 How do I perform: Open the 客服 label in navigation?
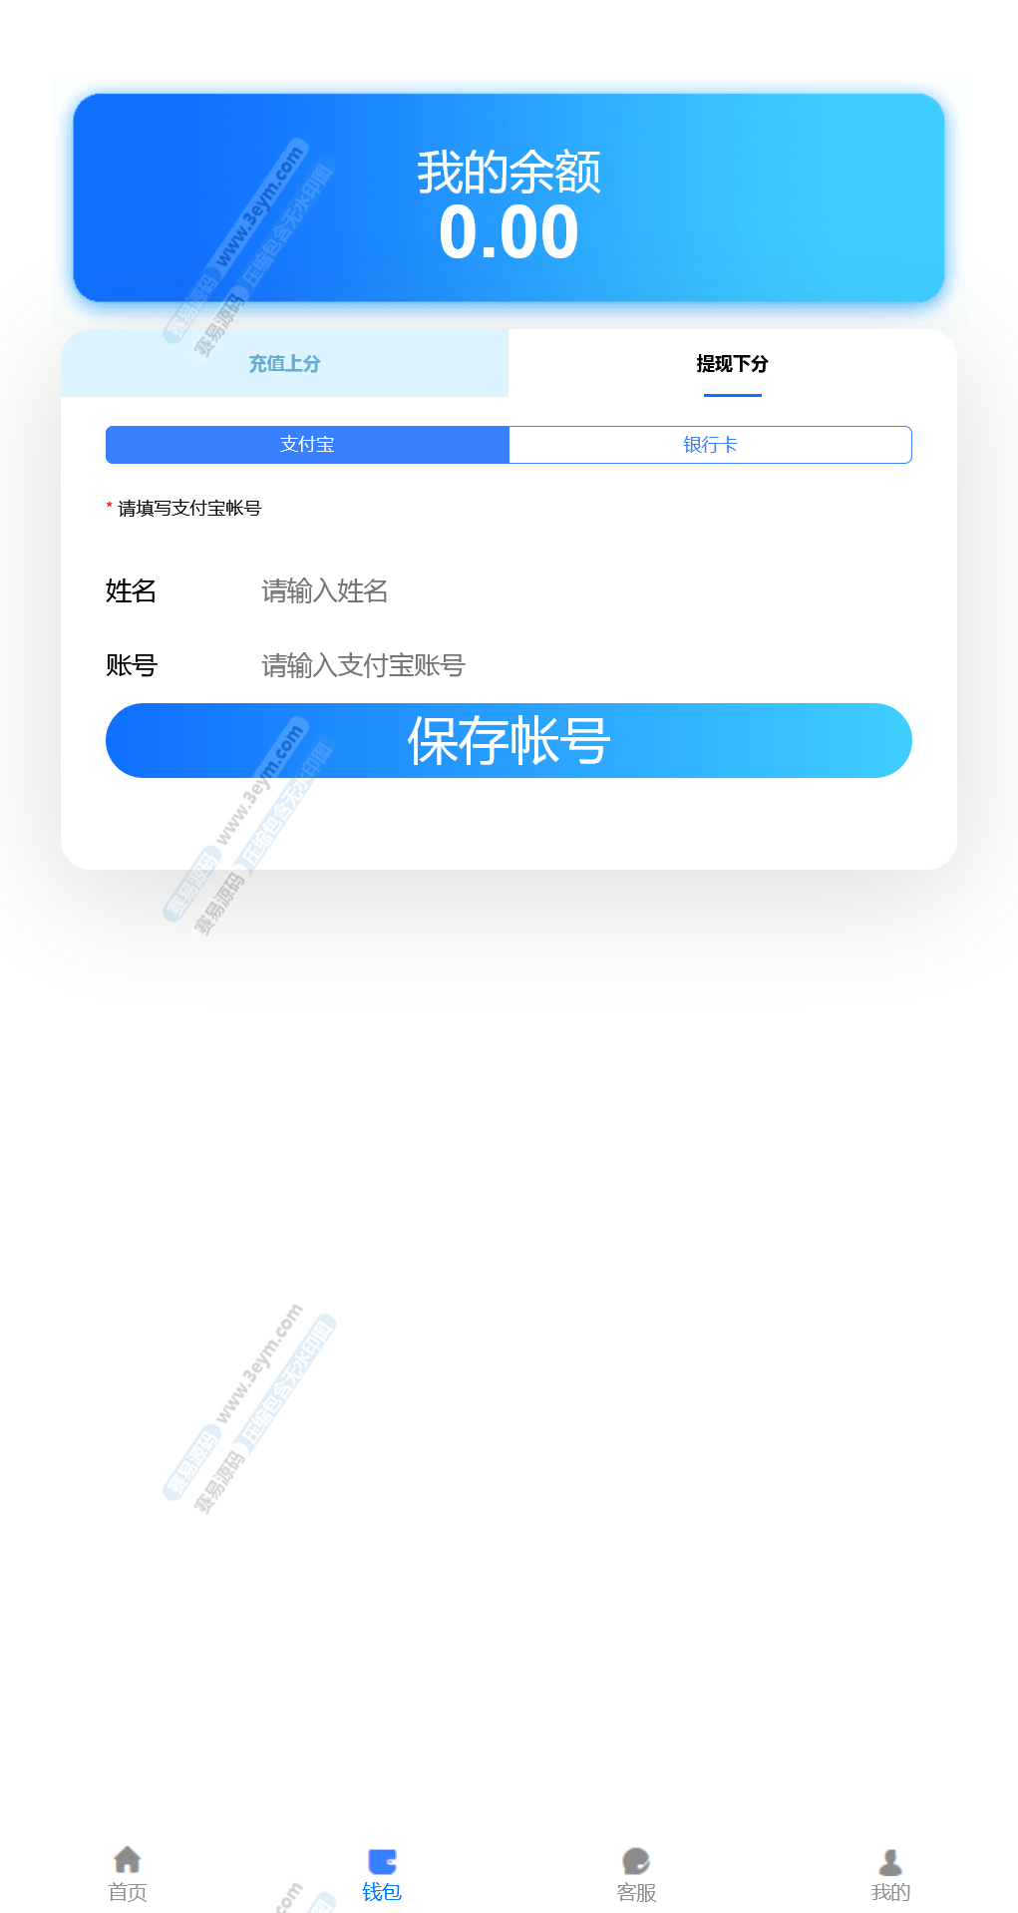[x=636, y=1892]
